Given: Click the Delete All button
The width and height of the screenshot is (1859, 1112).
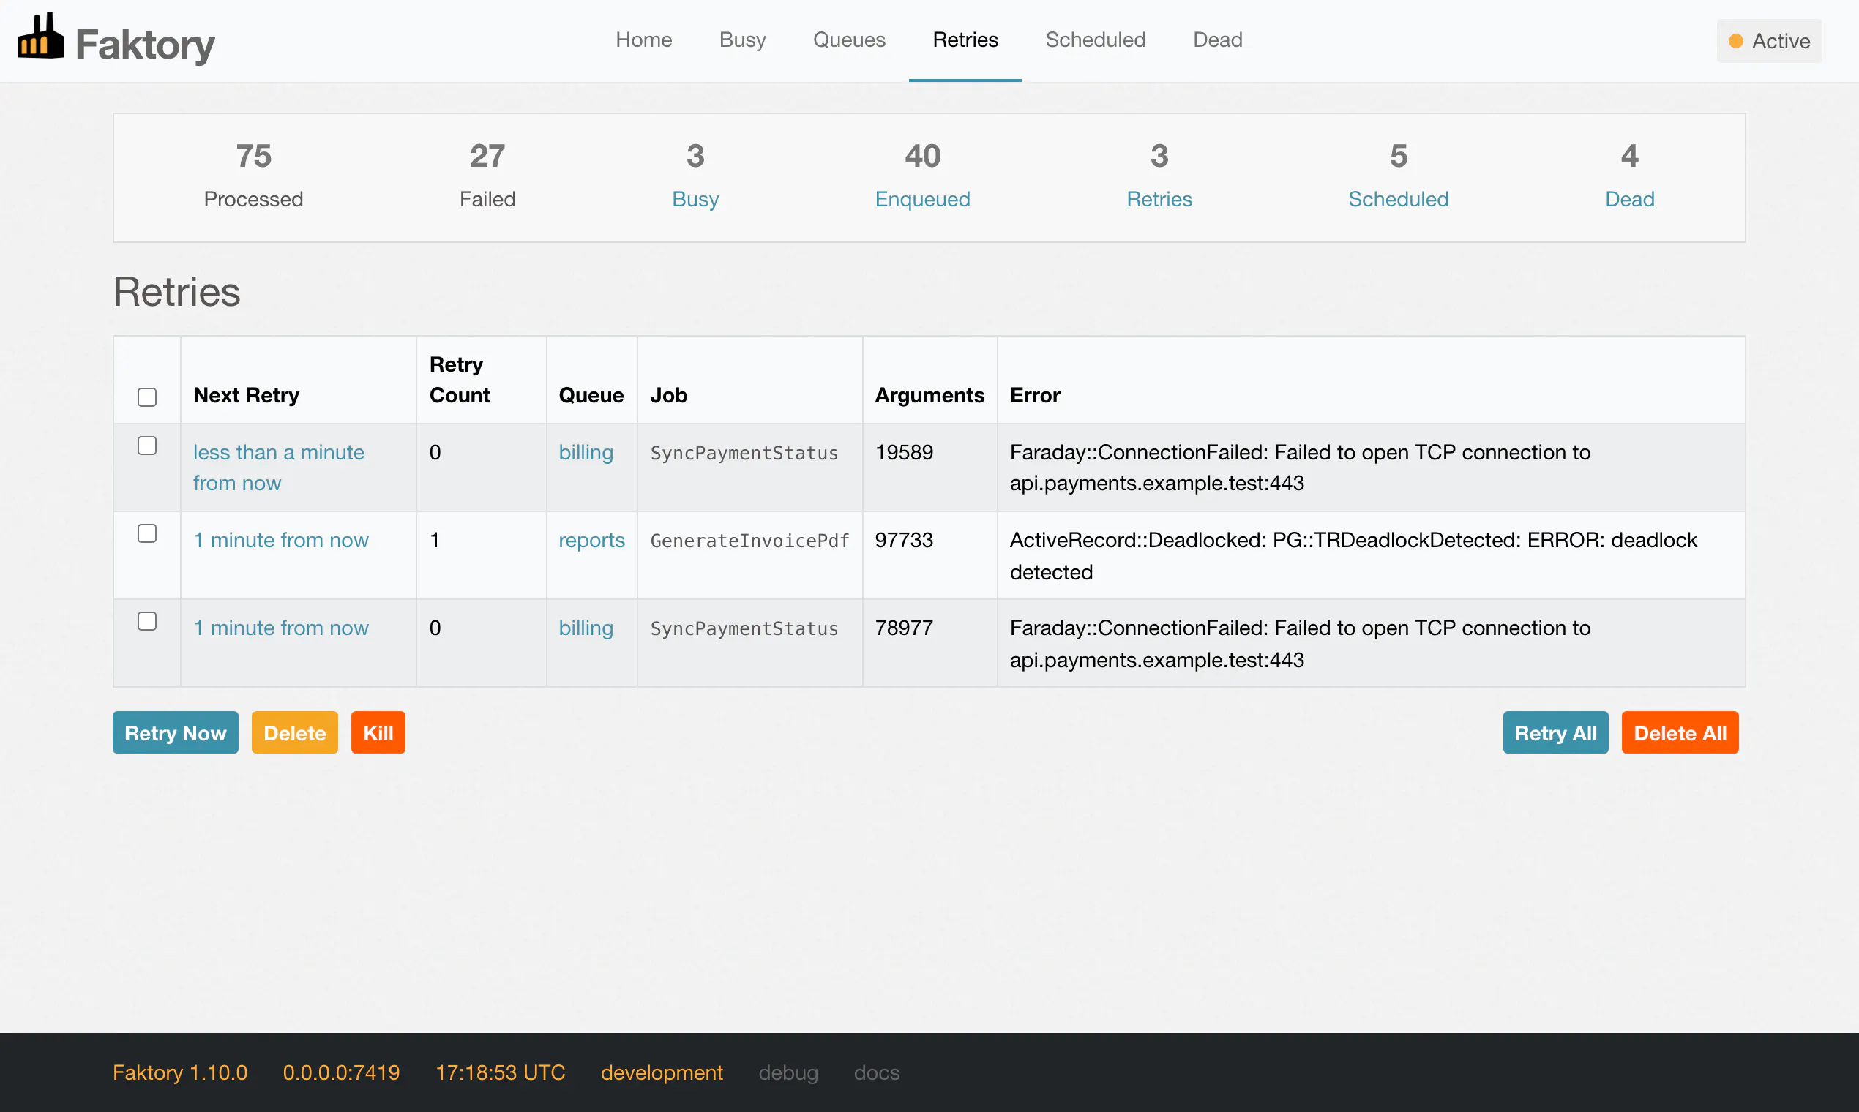Looking at the screenshot, I should (1680, 732).
